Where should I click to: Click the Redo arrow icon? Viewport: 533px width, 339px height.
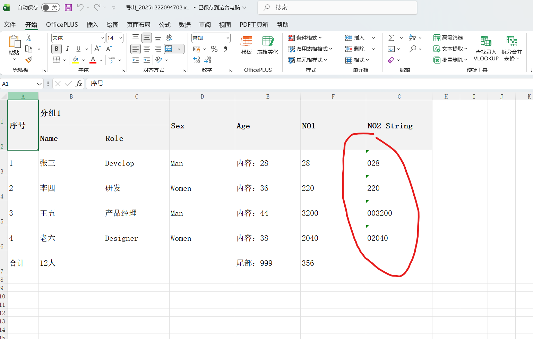pyautogui.click(x=97, y=7)
